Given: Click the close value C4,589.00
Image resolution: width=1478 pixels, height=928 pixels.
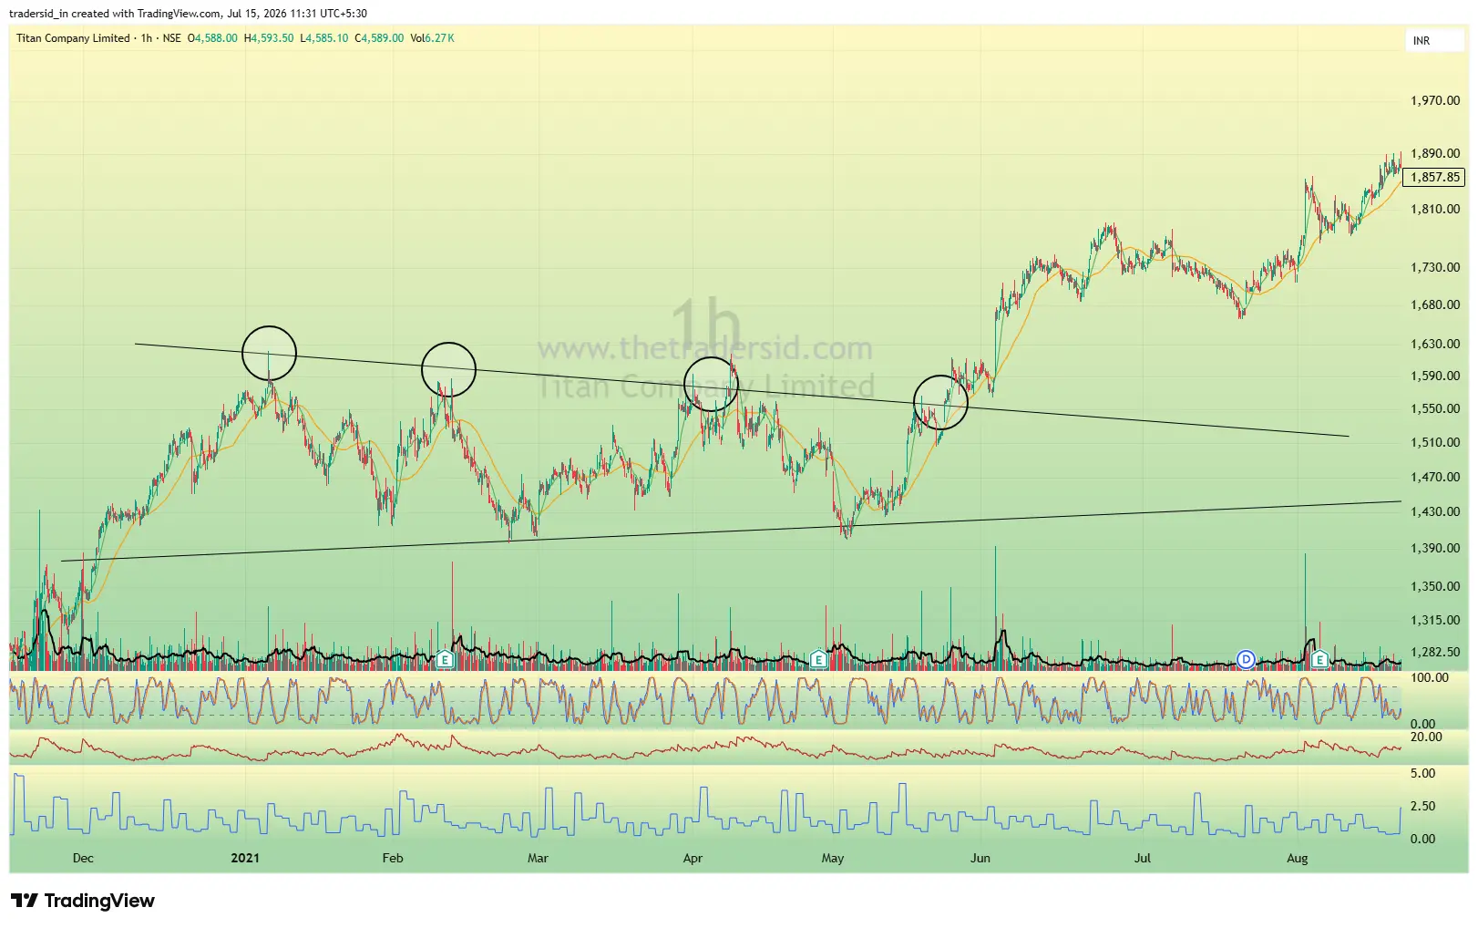Looking at the screenshot, I should [x=379, y=38].
